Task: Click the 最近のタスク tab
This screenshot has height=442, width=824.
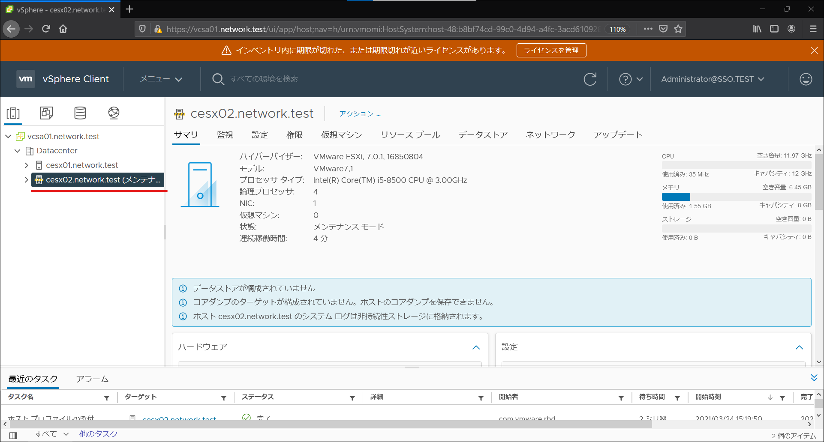Action: [33, 379]
